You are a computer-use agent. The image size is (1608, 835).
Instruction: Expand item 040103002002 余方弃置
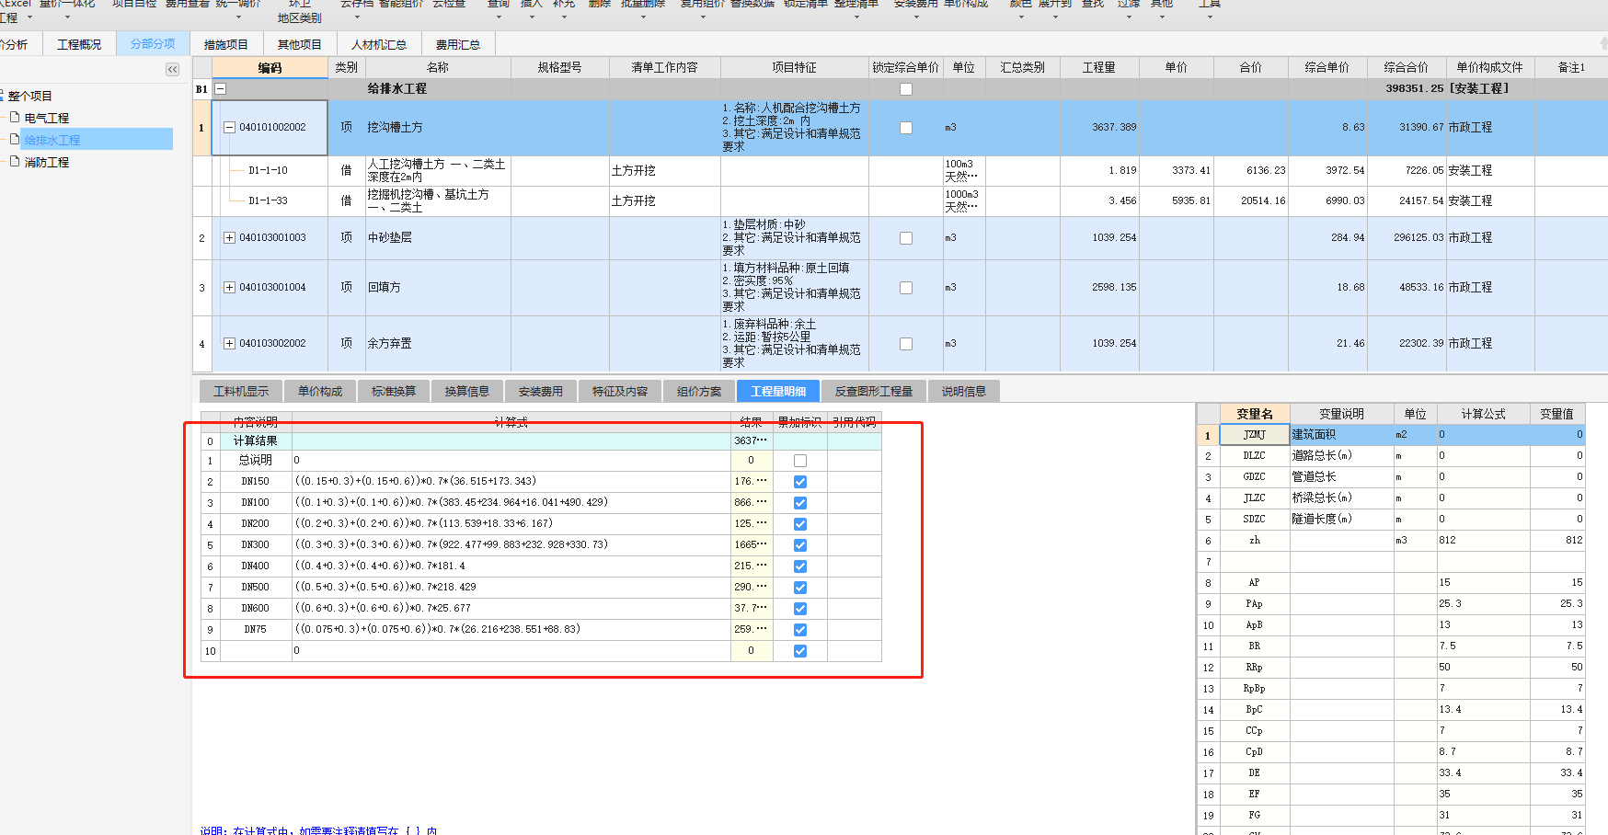click(229, 343)
